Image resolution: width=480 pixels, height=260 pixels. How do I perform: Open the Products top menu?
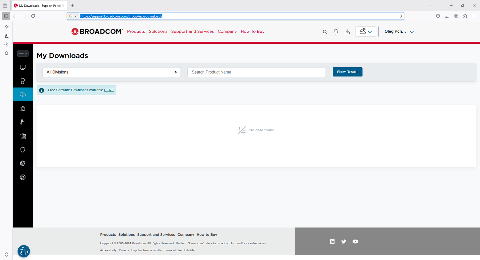(136, 31)
